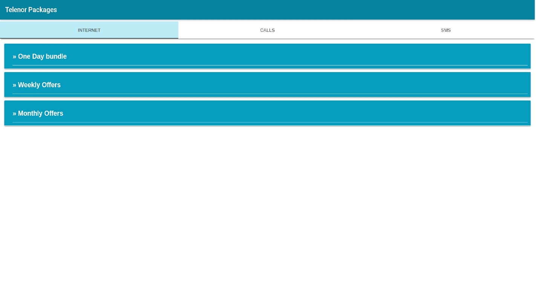Image resolution: width=536 pixels, height=302 pixels.
Task: Expand the One Day bundle section
Action: coord(267,56)
